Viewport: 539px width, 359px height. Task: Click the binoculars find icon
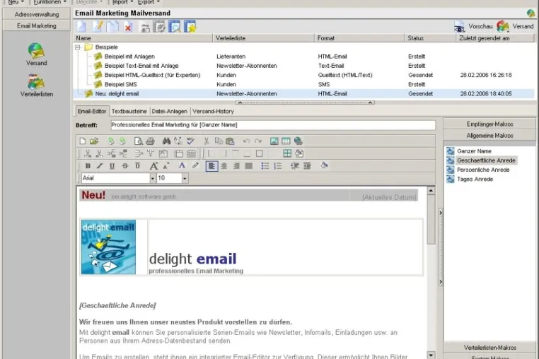[x=166, y=141]
